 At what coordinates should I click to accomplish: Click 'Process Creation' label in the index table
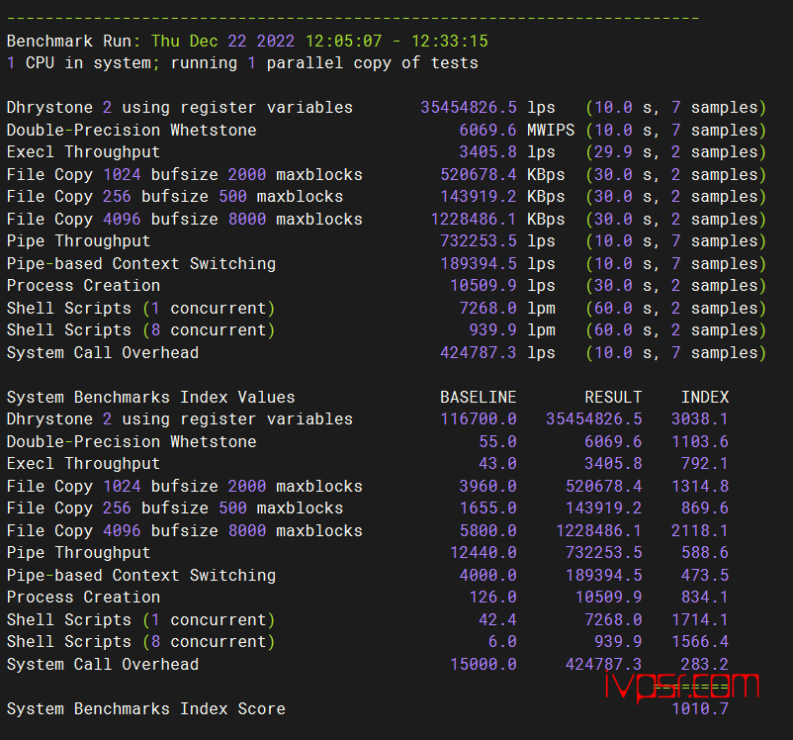tap(83, 598)
